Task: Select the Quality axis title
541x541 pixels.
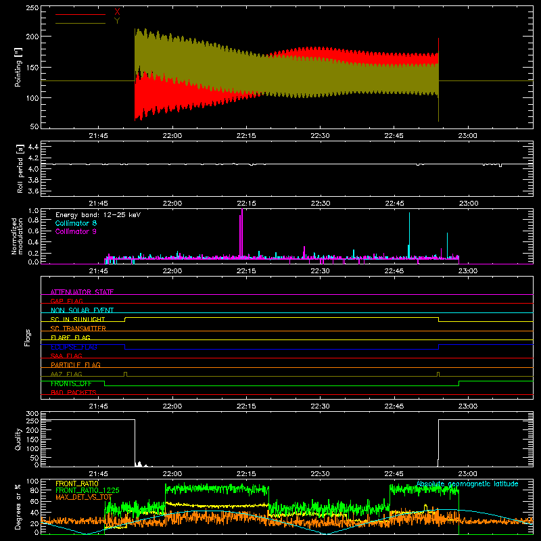Action: coord(18,439)
